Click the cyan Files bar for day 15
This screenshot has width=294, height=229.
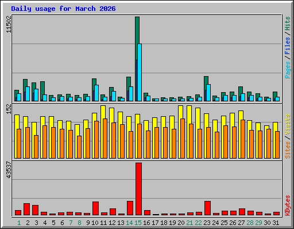(x=140, y=72)
